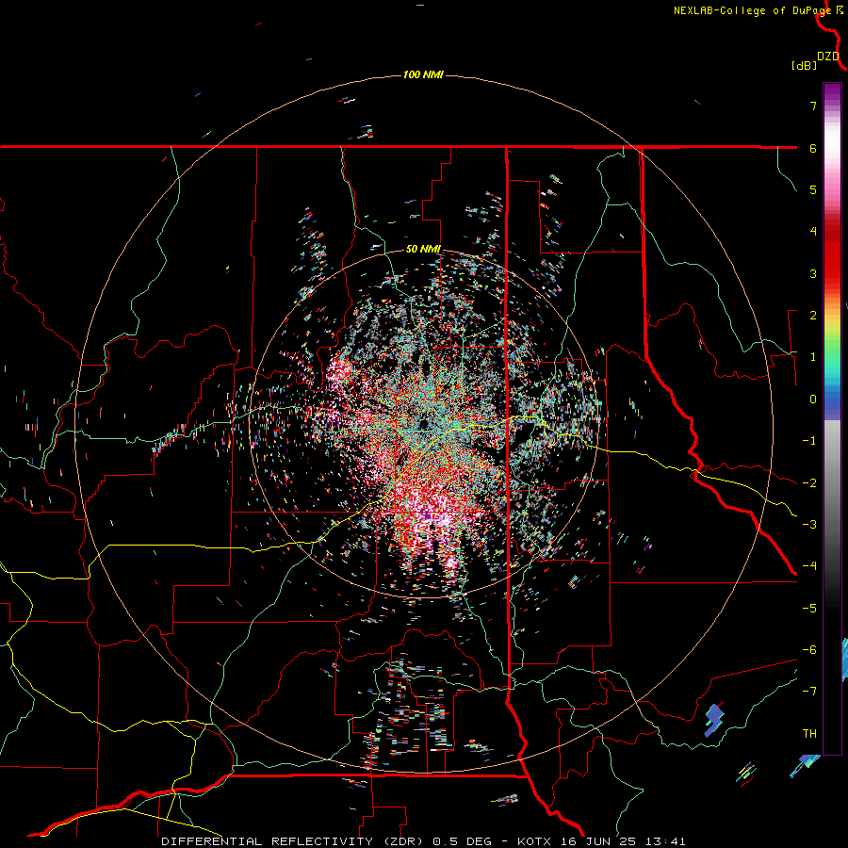
Task: Click the 0 dB value on color scale
Action: 813,400
